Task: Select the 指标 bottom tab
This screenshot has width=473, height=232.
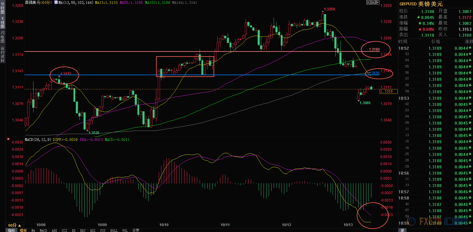Action: pos(11,230)
